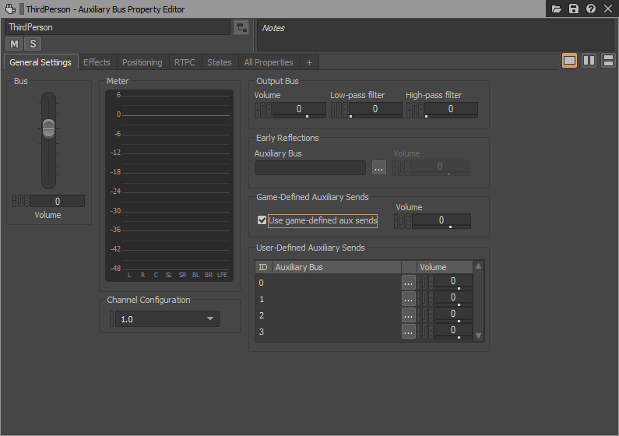
Task: Switch to the States tab
Action: [x=220, y=62]
